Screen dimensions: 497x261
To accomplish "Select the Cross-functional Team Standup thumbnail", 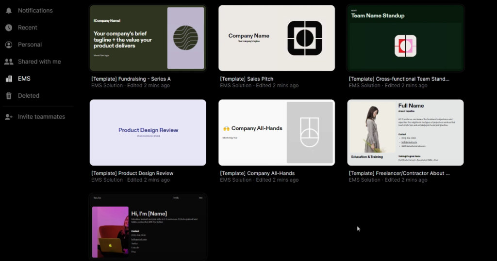I will pyautogui.click(x=405, y=38).
